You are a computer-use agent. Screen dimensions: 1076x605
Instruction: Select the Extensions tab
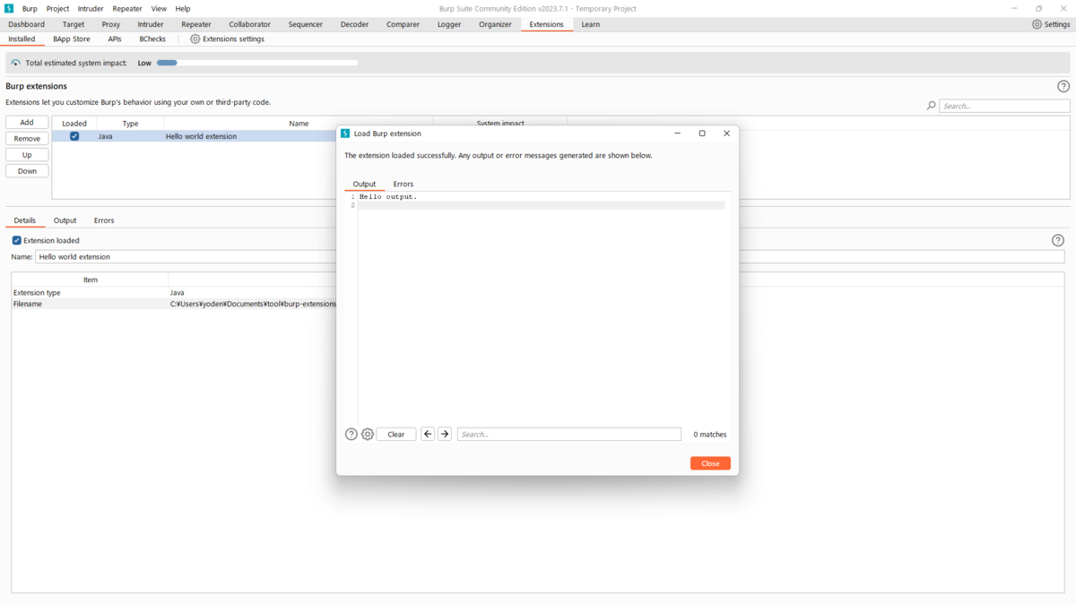(547, 24)
